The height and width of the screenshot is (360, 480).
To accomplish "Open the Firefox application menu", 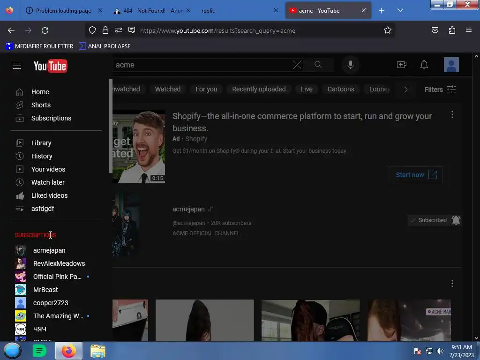I will click(x=469, y=30).
